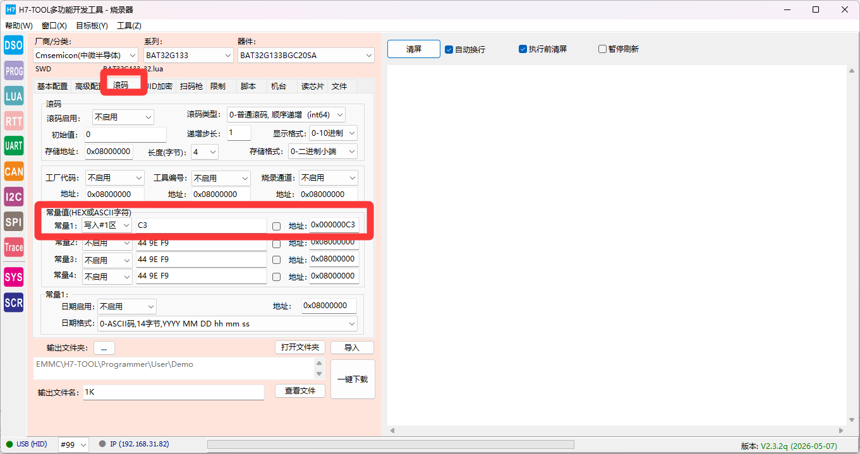Open the DSO oscilloscope sidebar icon
Screen dimensions: 860x454
click(14, 45)
